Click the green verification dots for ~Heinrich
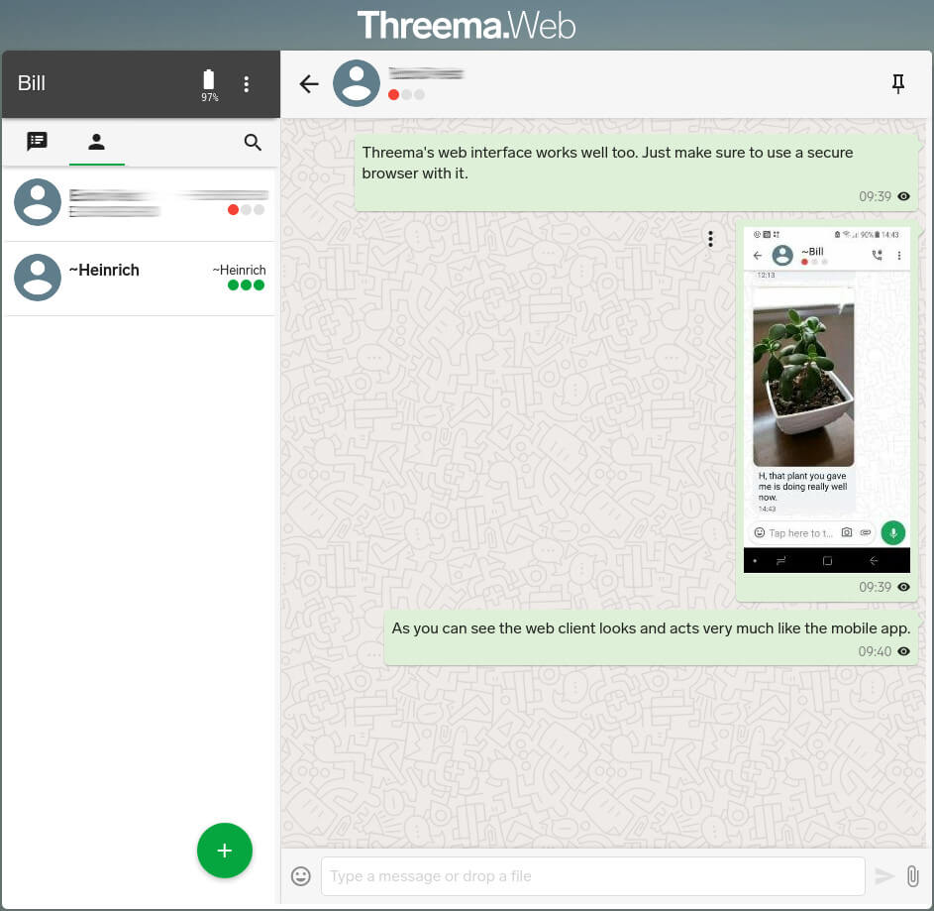 [x=246, y=285]
